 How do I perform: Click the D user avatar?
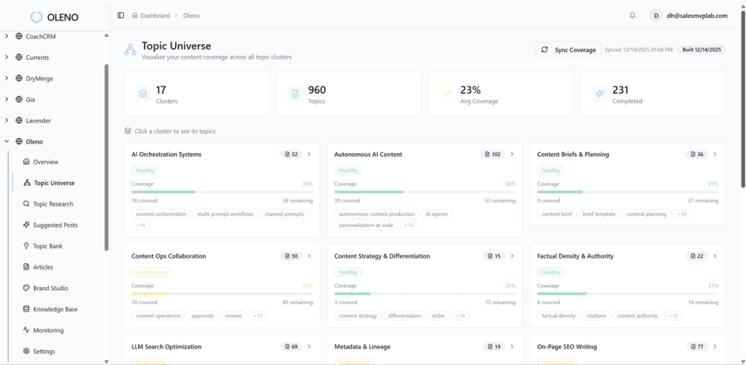pos(656,15)
